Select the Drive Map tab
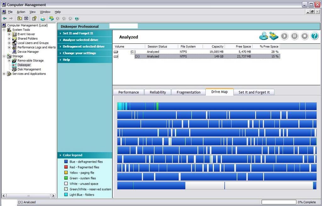 pos(219,92)
